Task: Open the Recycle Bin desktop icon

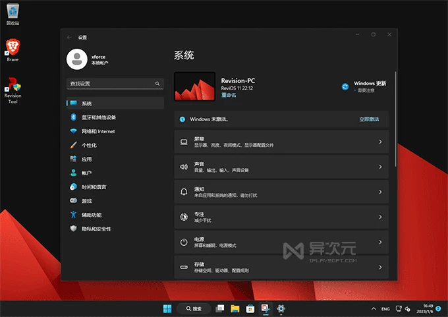Action: (13, 11)
